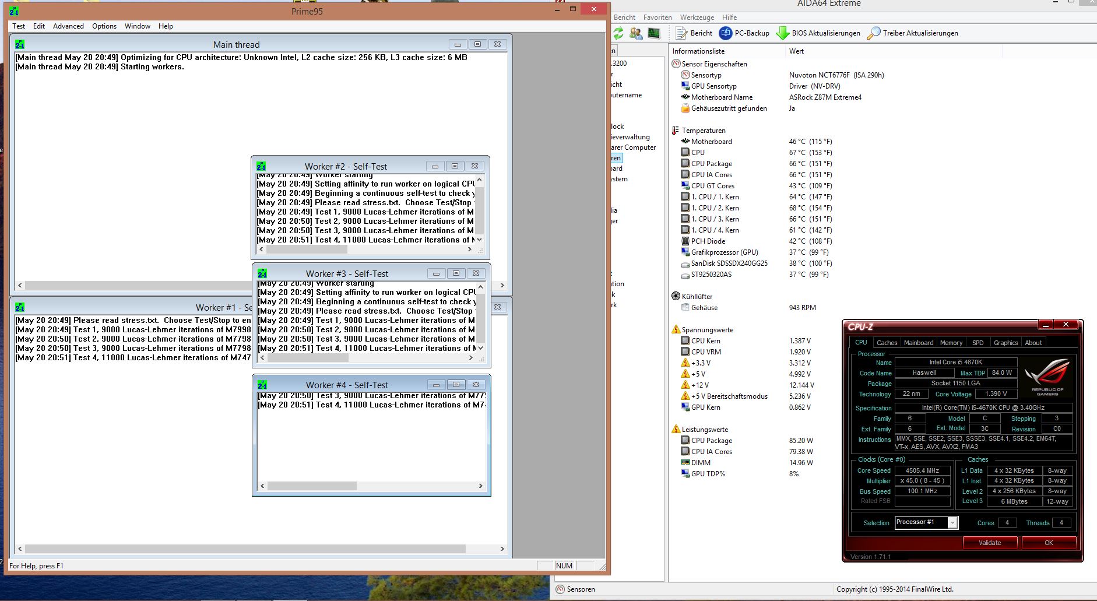Click Worker #2 horizontal scrollbar right arrow
The height and width of the screenshot is (601, 1097).
click(470, 249)
